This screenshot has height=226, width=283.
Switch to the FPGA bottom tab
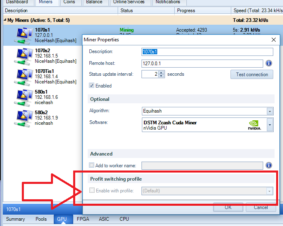(x=83, y=219)
